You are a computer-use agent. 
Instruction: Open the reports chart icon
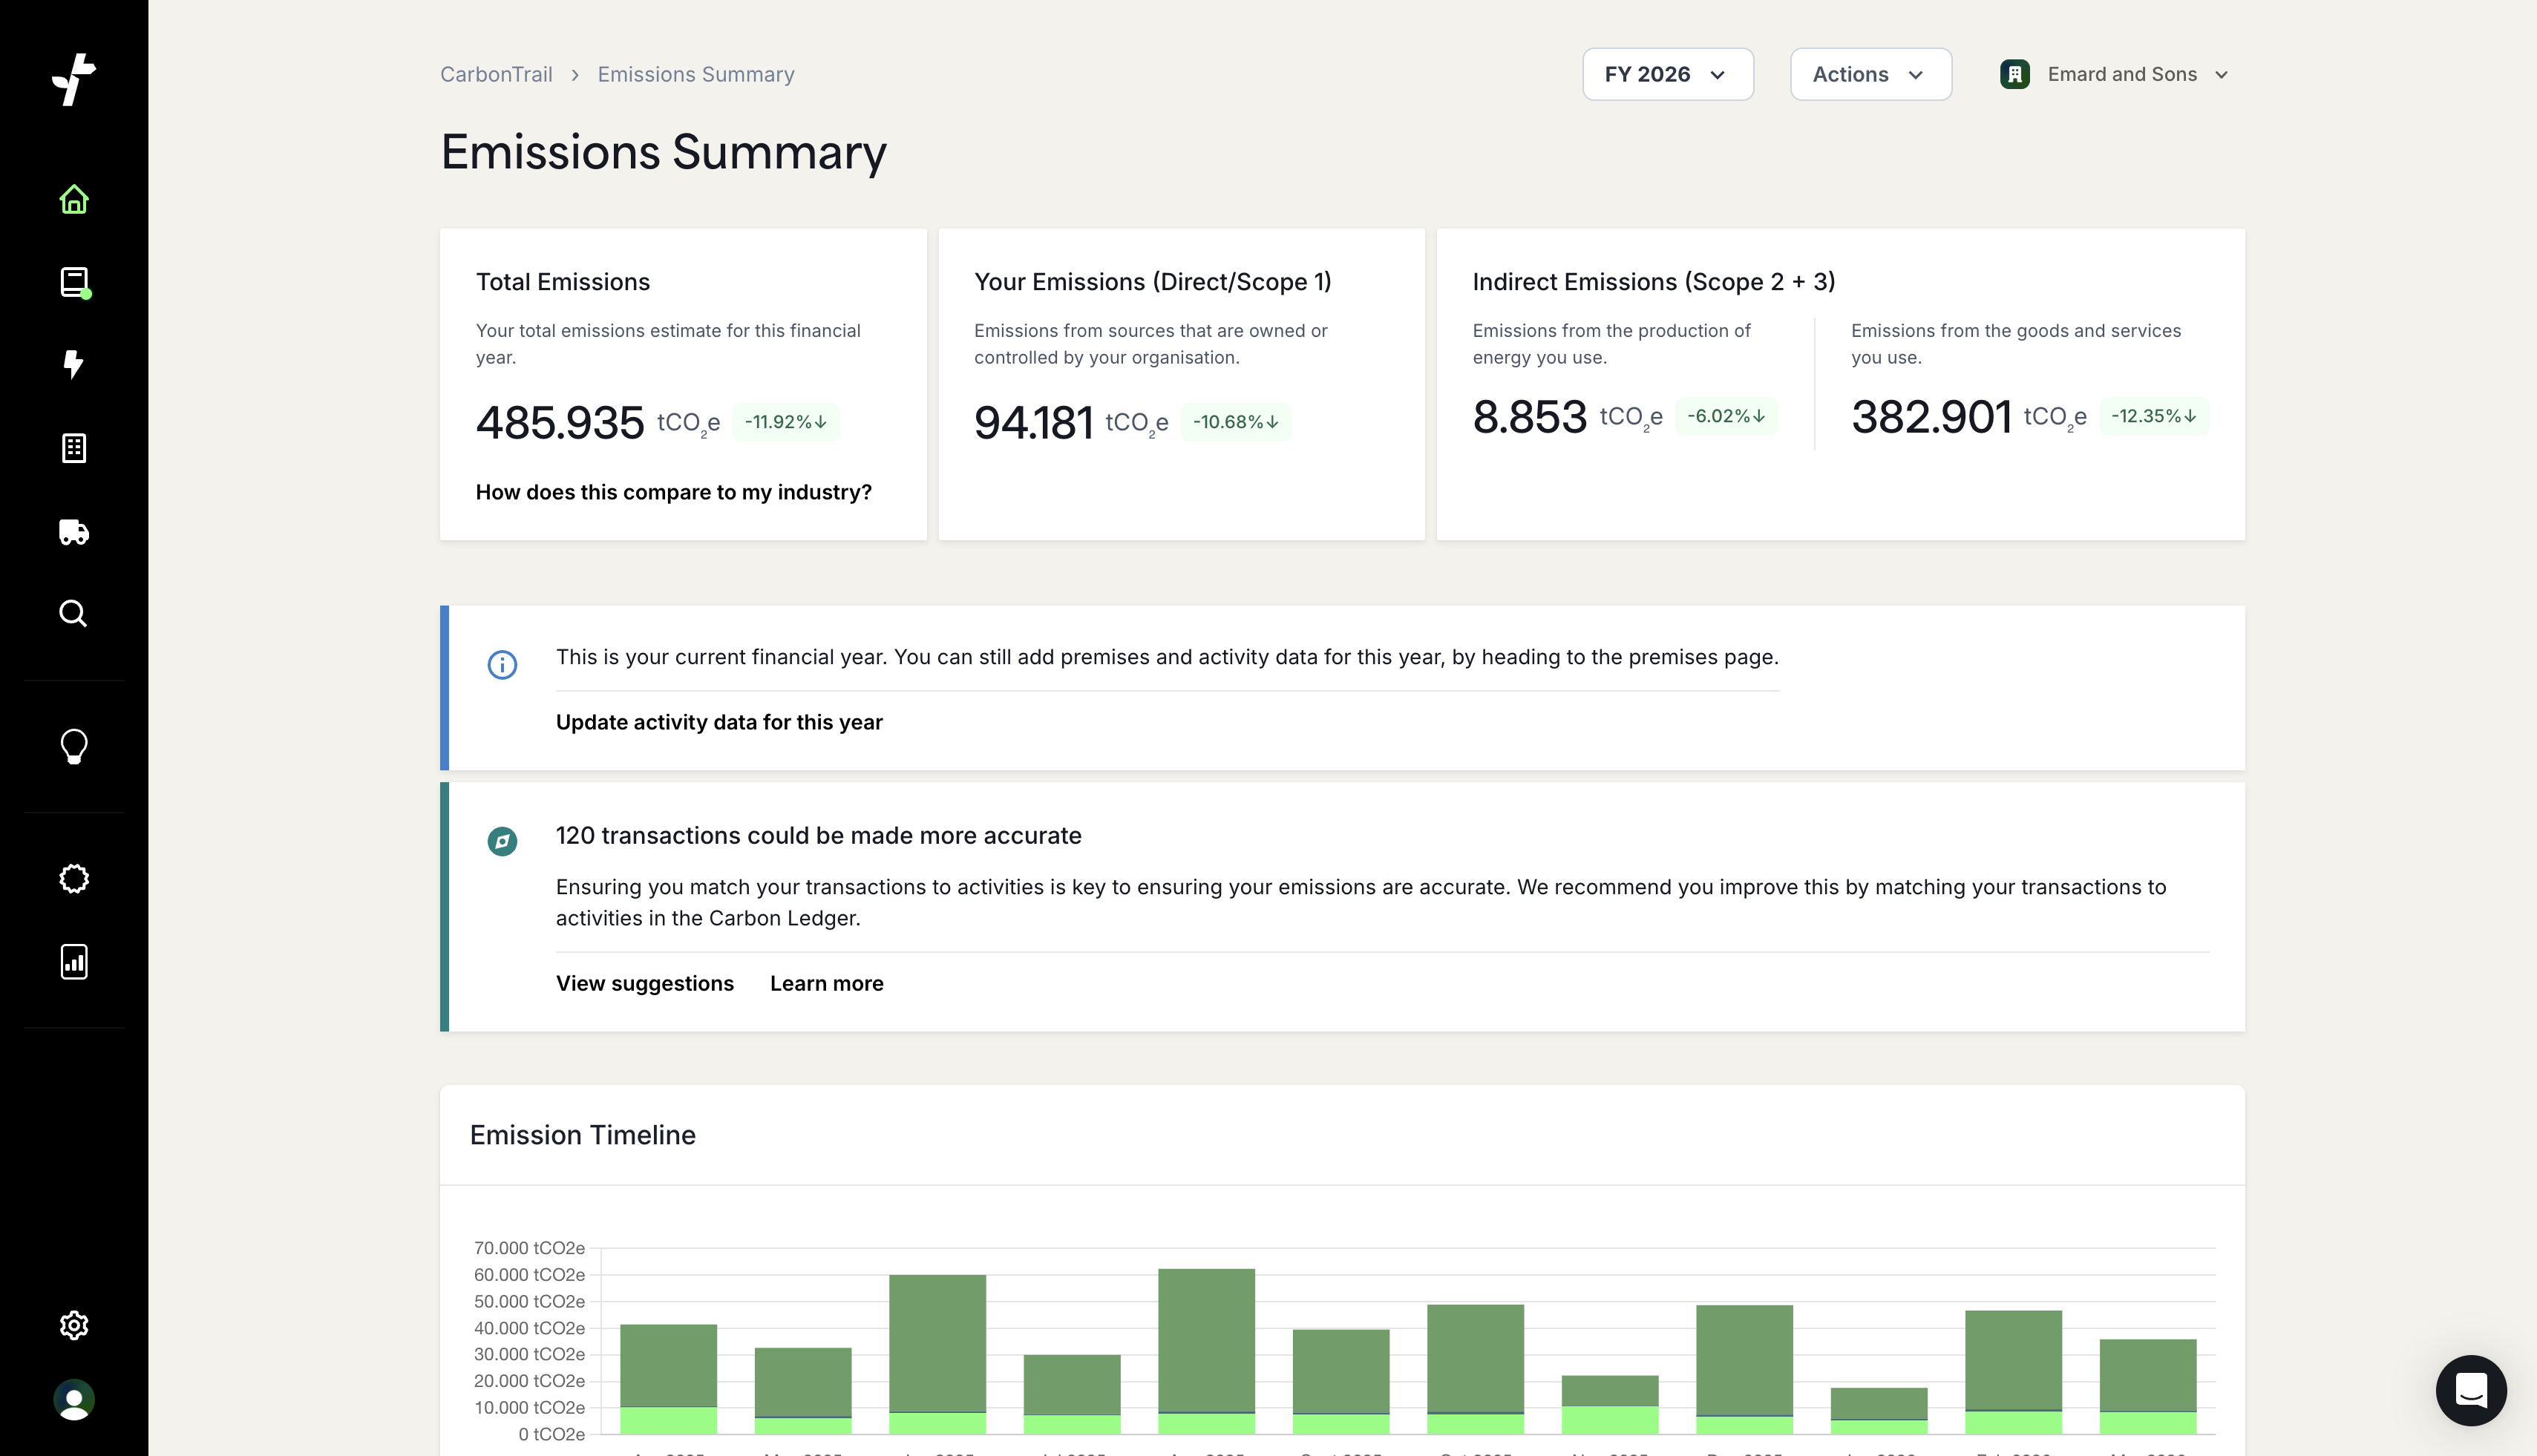point(74,962)
